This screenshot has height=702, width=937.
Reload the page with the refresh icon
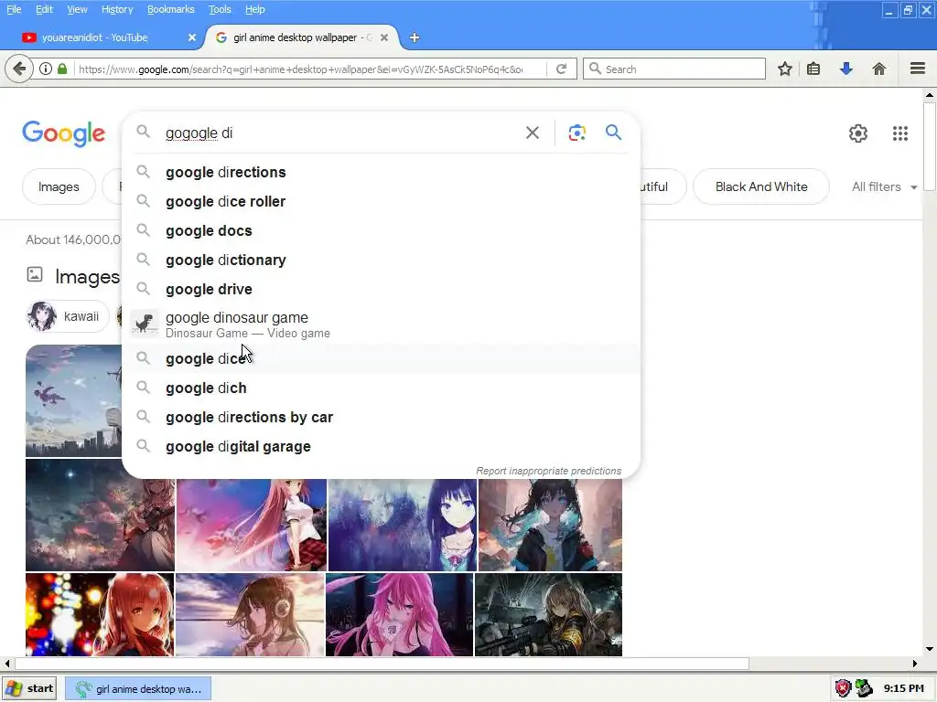coord(561,69)
